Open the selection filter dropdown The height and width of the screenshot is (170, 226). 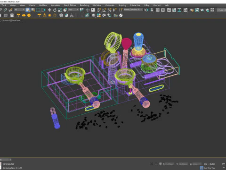20,10
